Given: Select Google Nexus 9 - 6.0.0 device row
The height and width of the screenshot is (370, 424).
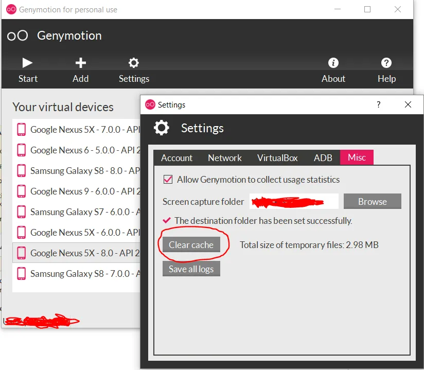Looking at the screenshot, I should click(x=77, y=191).
